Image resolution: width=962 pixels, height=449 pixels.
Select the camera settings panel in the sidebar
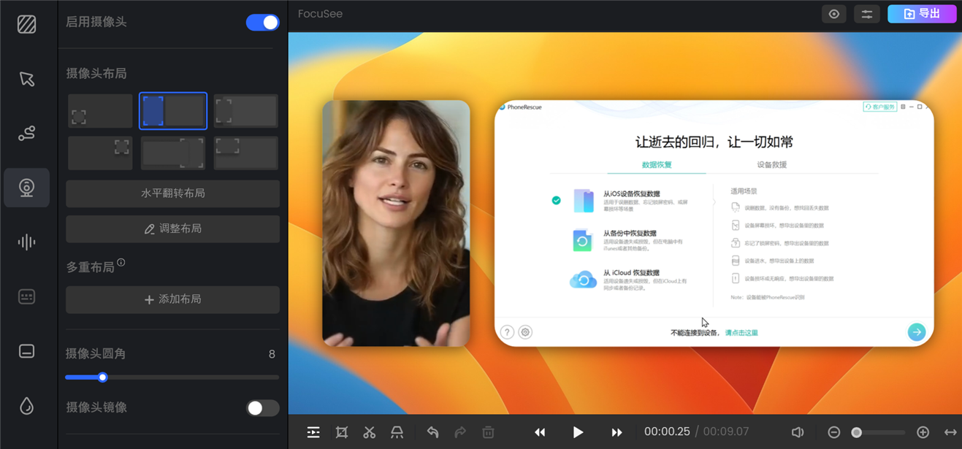(x=27, y=188)
